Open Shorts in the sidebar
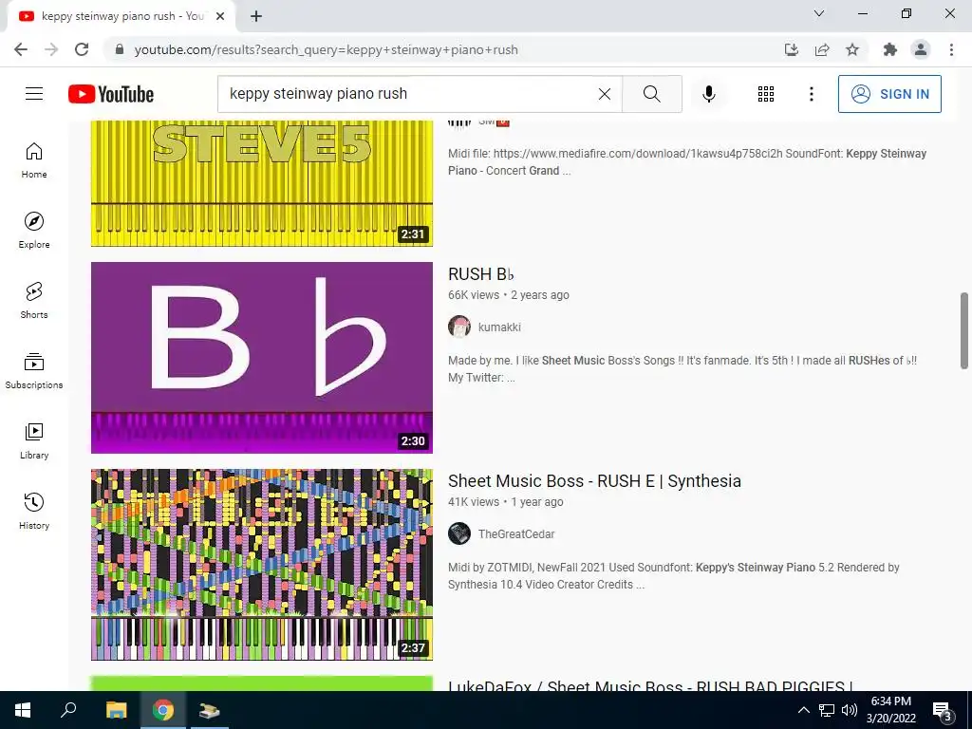Viewport: 972px width, 729px height. pos(34,300)
